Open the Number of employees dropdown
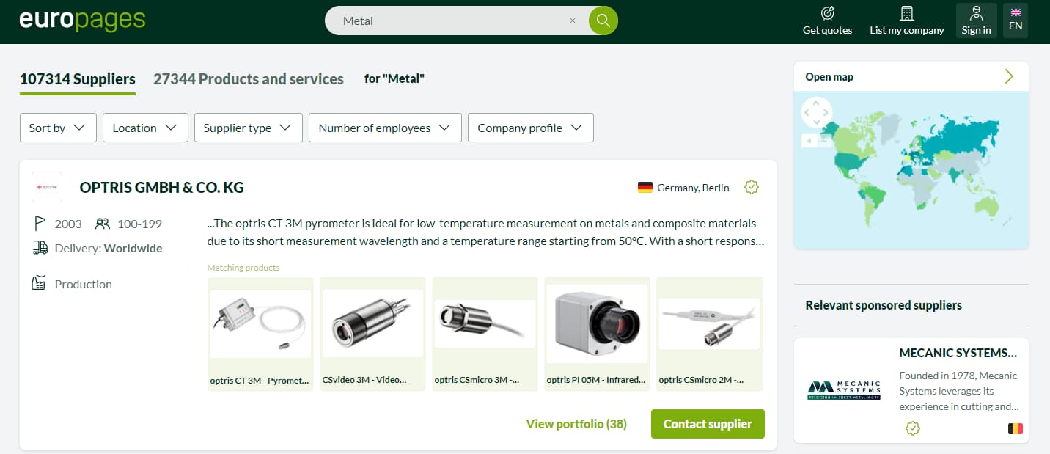The width and height of the screenshot is (1050, 454). coord(385,128)
